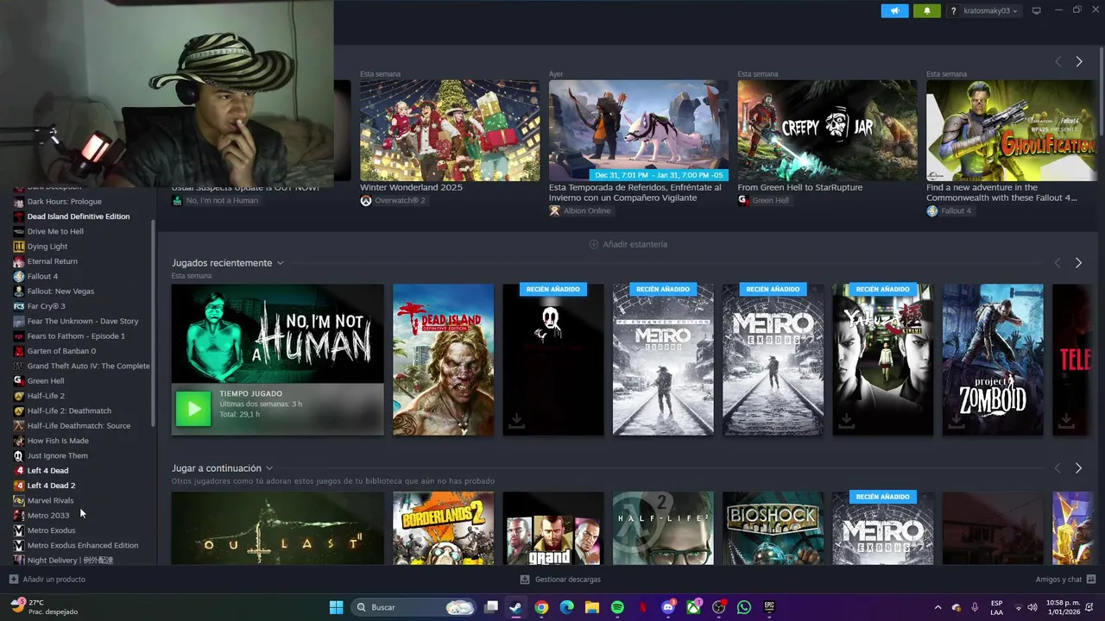1105x621 pixels.
Task: Select the BioShock cover
Action: 773,528
